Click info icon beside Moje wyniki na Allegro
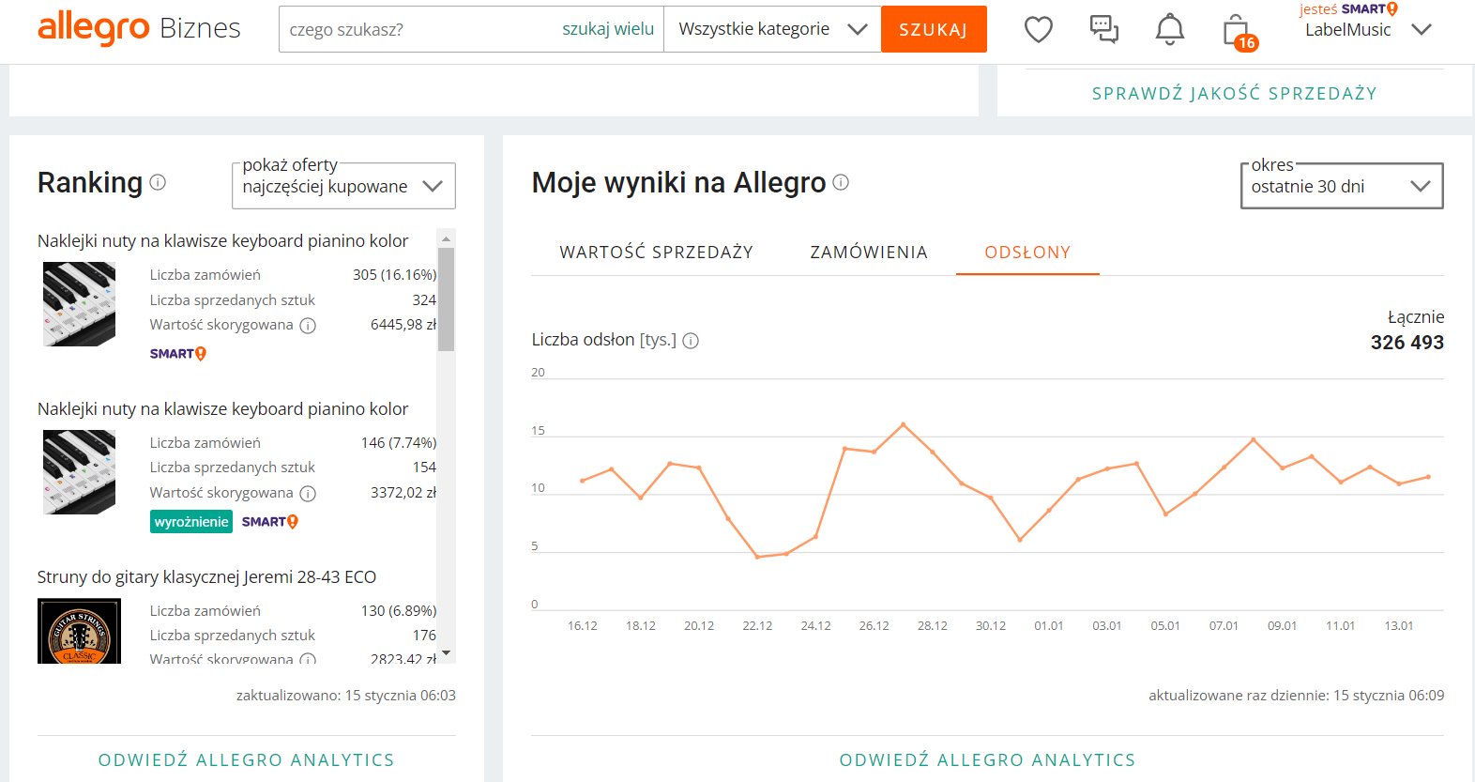Image resolution: width=1475 pixels, height=782 pixels. (x=841, y=182)
